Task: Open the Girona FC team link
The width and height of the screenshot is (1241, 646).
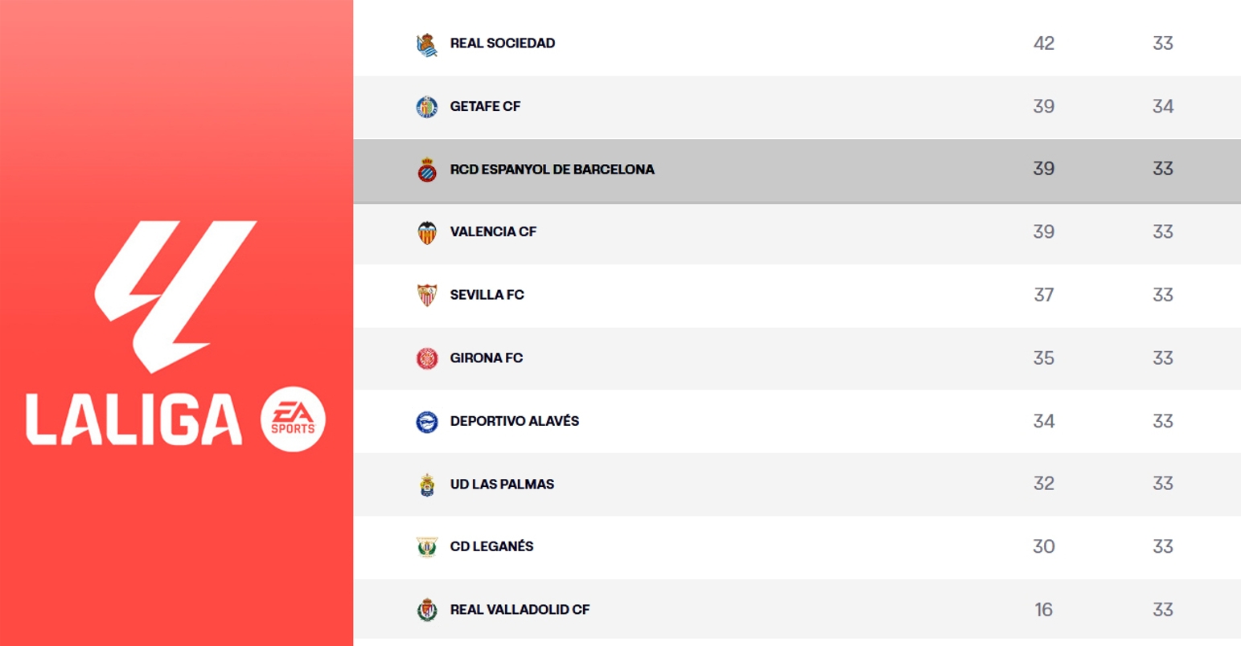Action: pos(486,358)
